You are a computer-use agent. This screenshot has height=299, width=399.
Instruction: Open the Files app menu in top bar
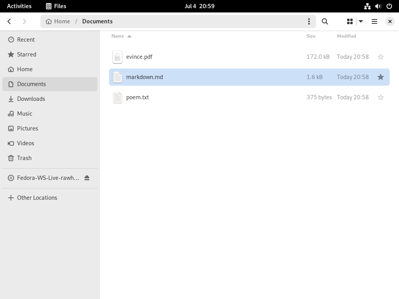click(56, 6)
